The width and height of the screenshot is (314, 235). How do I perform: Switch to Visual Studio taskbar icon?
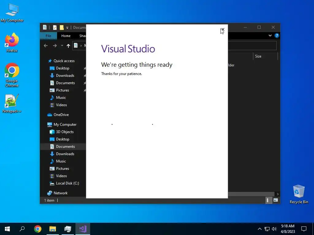click(x=83, y=229)
